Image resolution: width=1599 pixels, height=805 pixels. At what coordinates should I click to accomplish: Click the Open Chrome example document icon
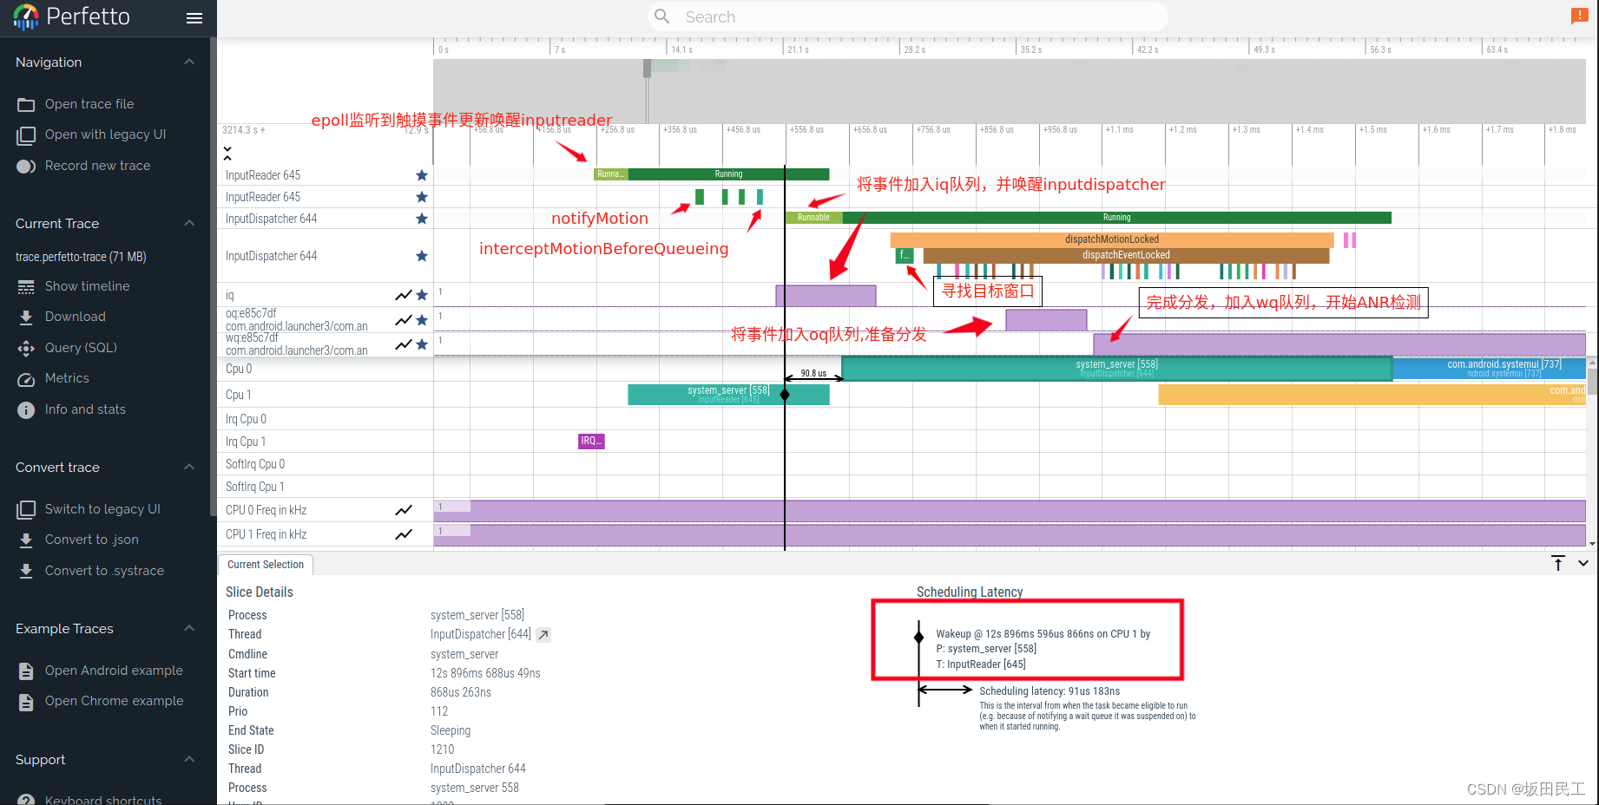point(26,701)
